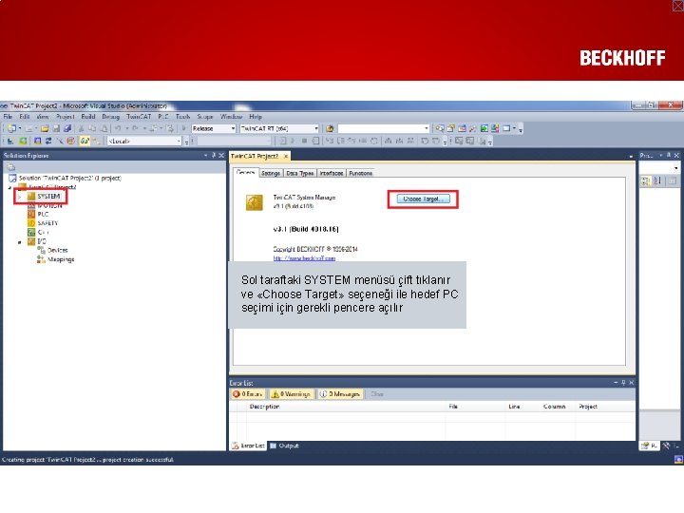Open the Release configuration dropdown
684x513 pixels.
pos(214,128)
